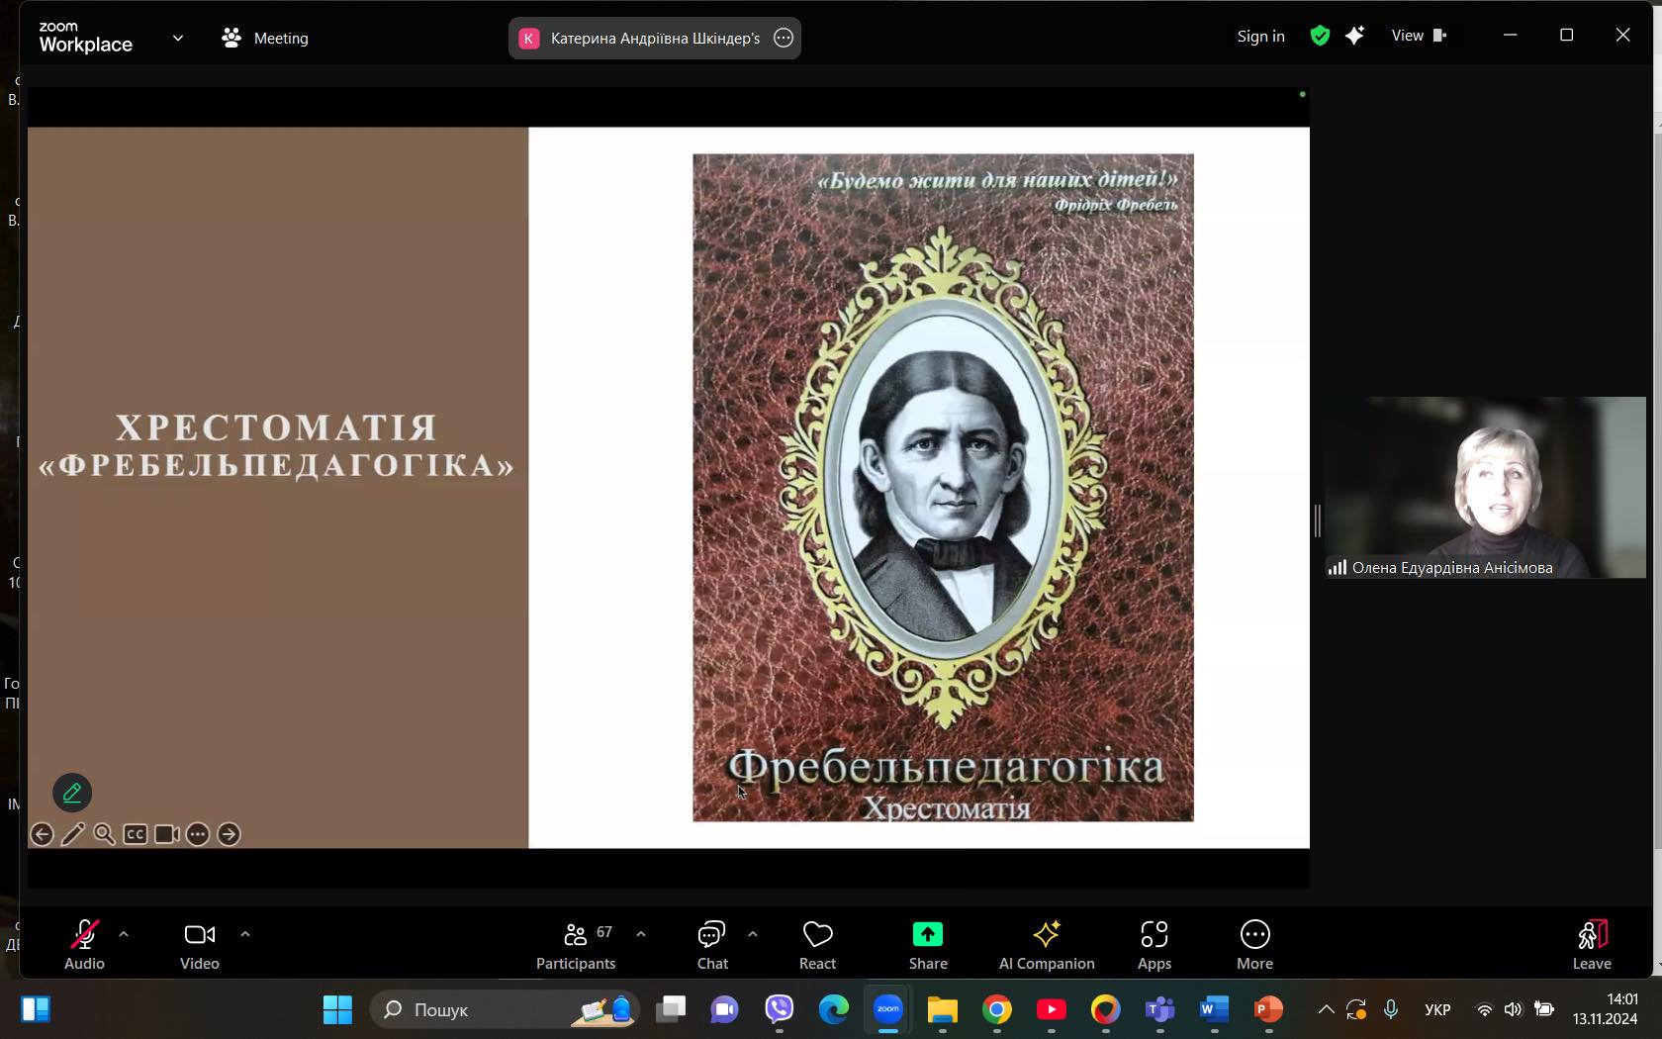Show hidden tray icons chevron

pyautogui.click(x=1326, y=1009)
